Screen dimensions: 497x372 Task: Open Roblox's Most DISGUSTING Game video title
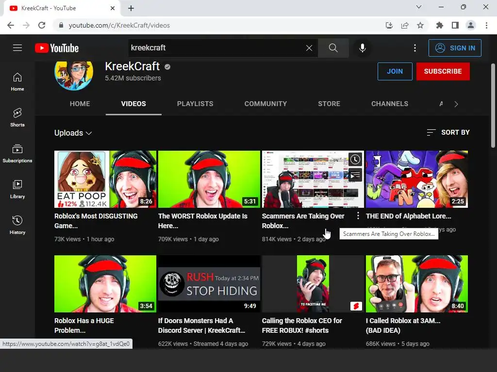coord(96,221)
